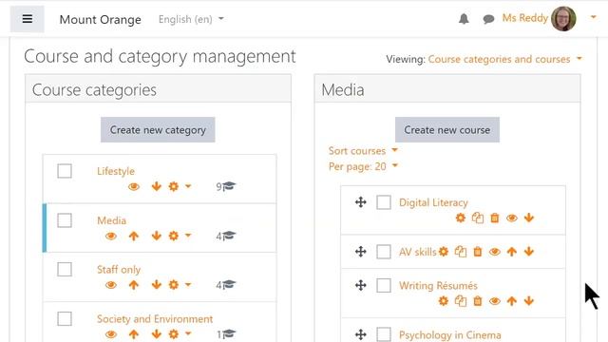Move Society and Environment category up

click(134, 334)
